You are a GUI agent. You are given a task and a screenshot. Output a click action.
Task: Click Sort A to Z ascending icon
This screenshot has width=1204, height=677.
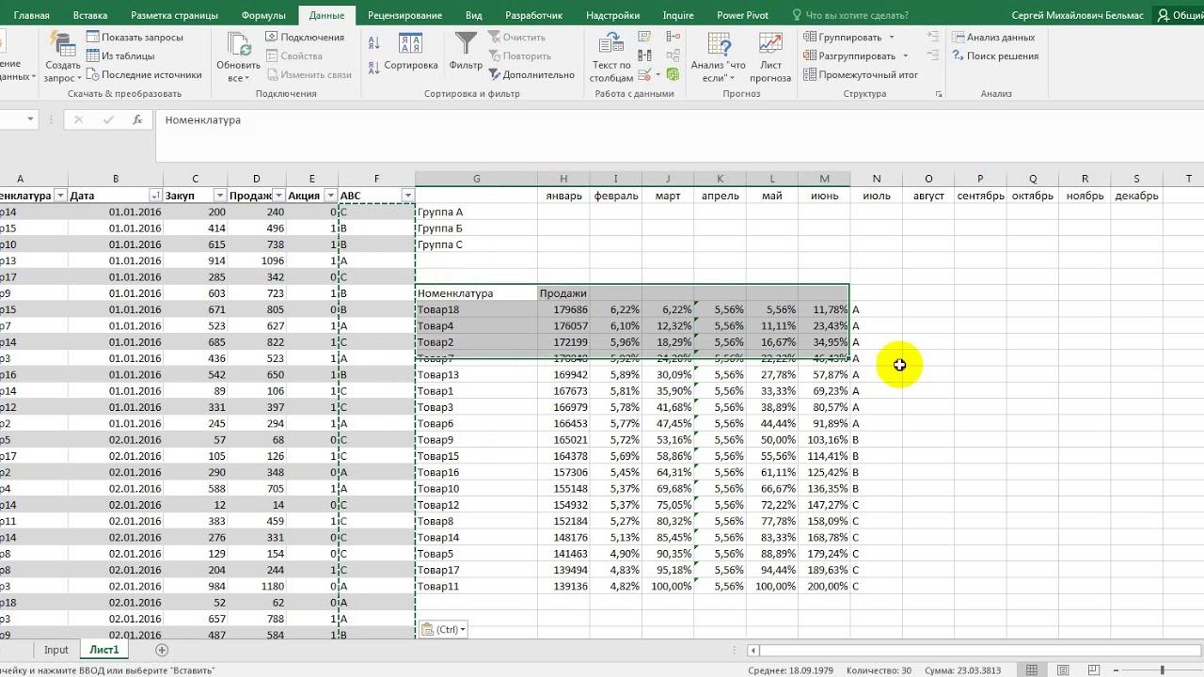(374, 42)
